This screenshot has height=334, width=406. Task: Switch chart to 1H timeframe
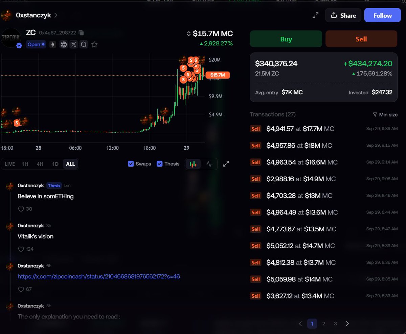point(25,164)
